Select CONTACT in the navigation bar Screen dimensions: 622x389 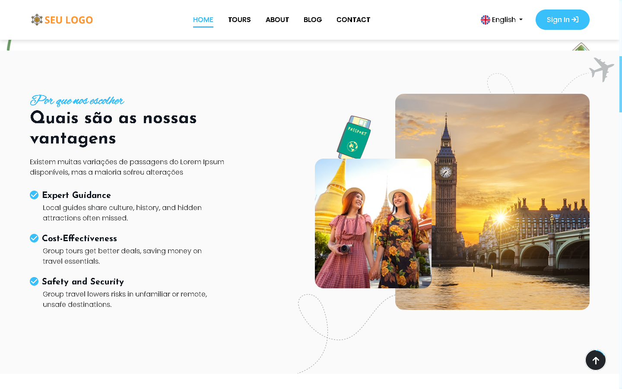click(x=353, y=20)
